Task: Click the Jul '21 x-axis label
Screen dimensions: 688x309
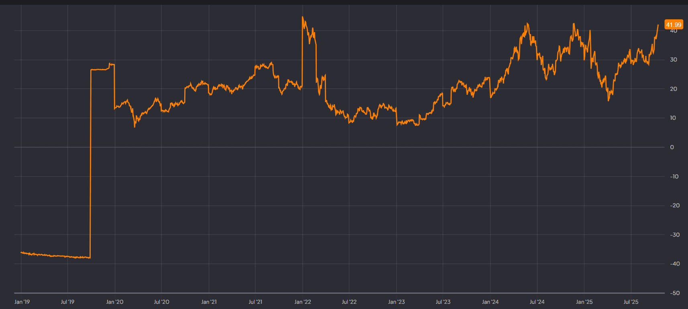Action: pyautogui.click(x=255, y=302)
